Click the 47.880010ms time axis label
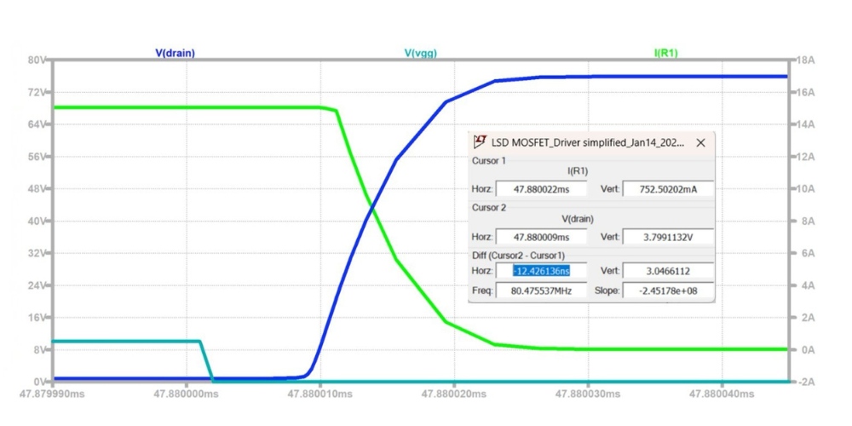Viewport: 852px width, 426px height. point(320,394)
